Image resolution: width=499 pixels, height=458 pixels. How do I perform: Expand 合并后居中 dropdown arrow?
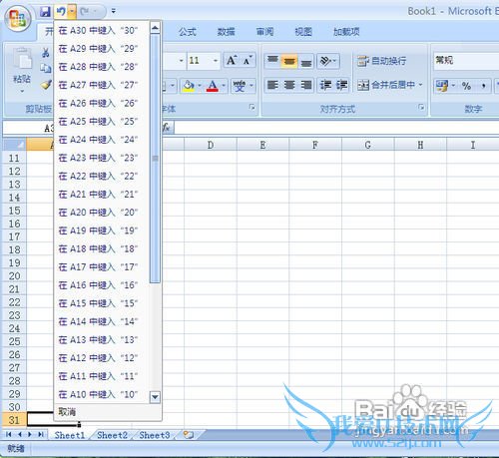coord(420,85)
